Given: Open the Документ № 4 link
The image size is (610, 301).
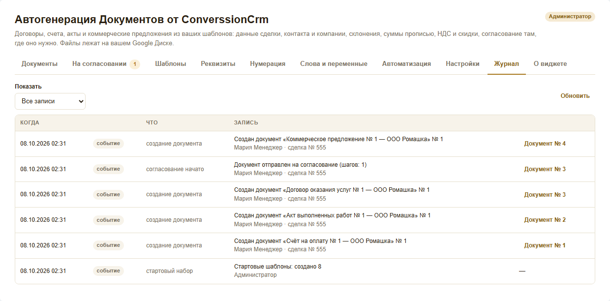Looking at the screenshot, I should tap(545, 144).
